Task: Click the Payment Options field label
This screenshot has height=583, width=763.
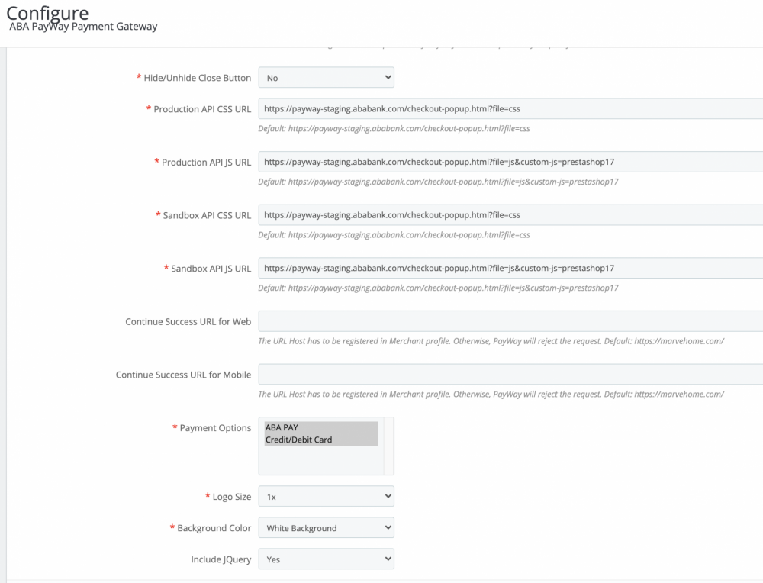Action: pos(216,427)
